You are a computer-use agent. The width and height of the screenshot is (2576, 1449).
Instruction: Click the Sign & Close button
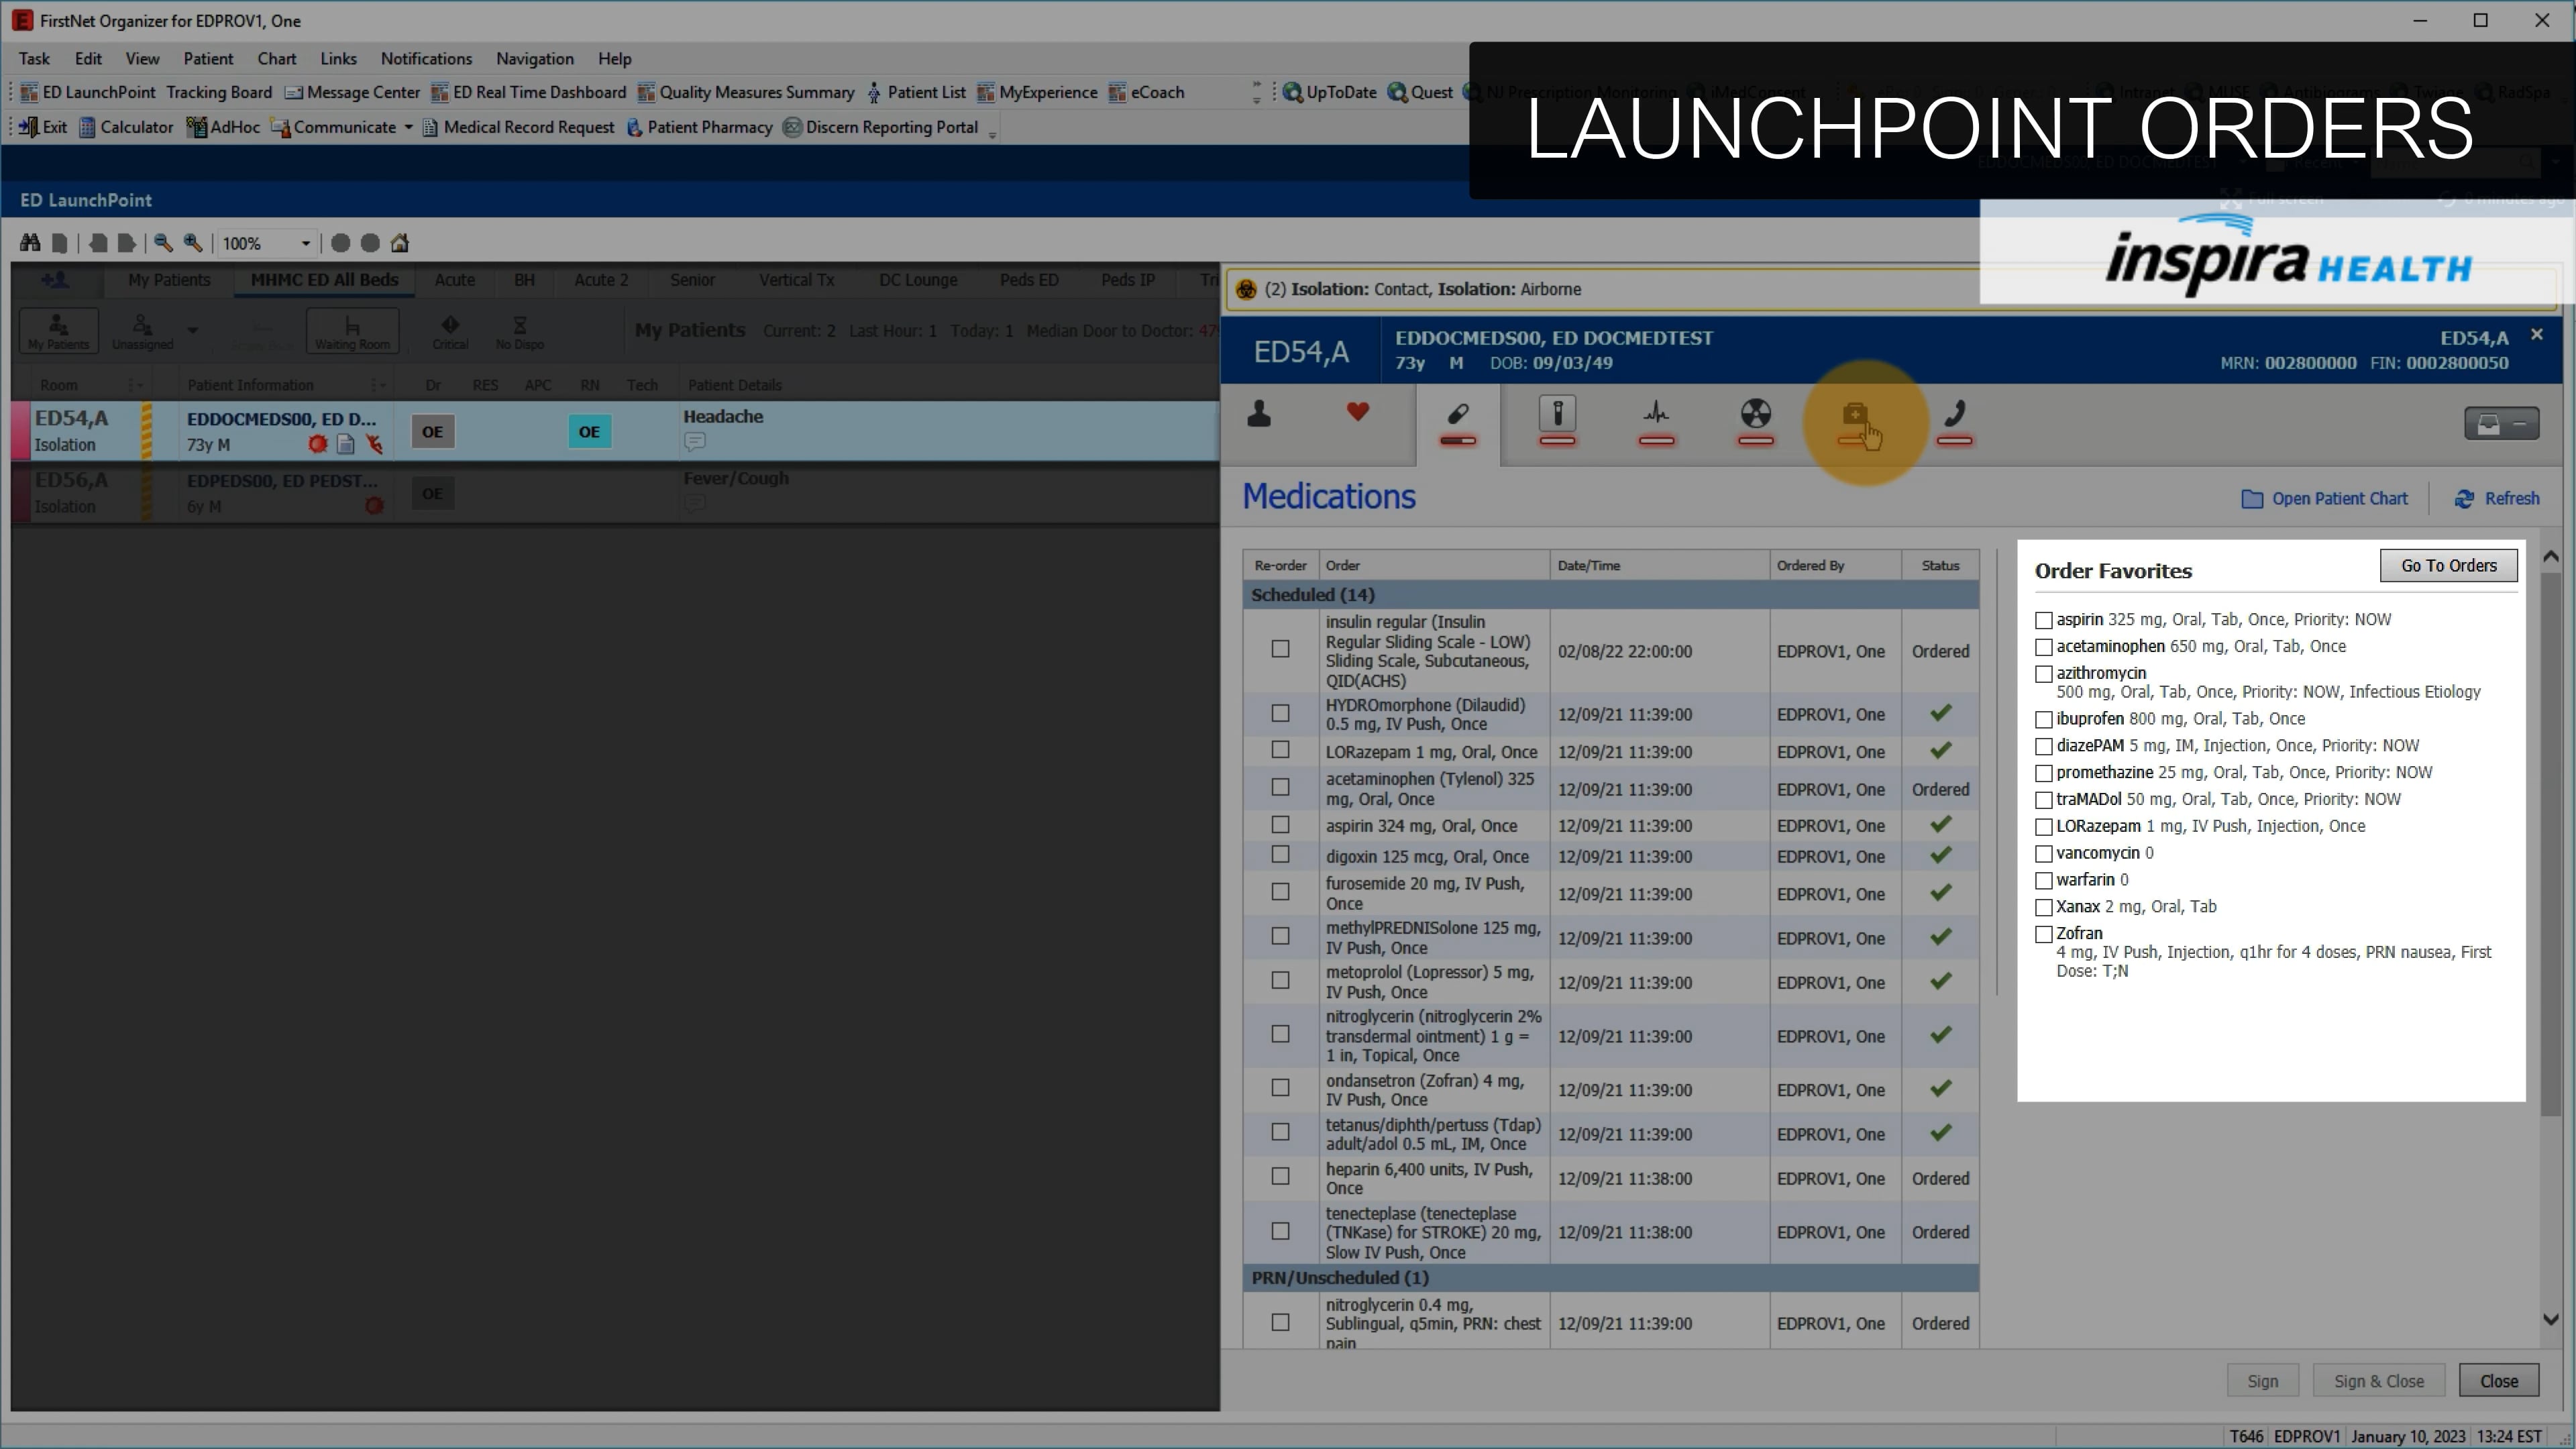tap(2379, 1380)
